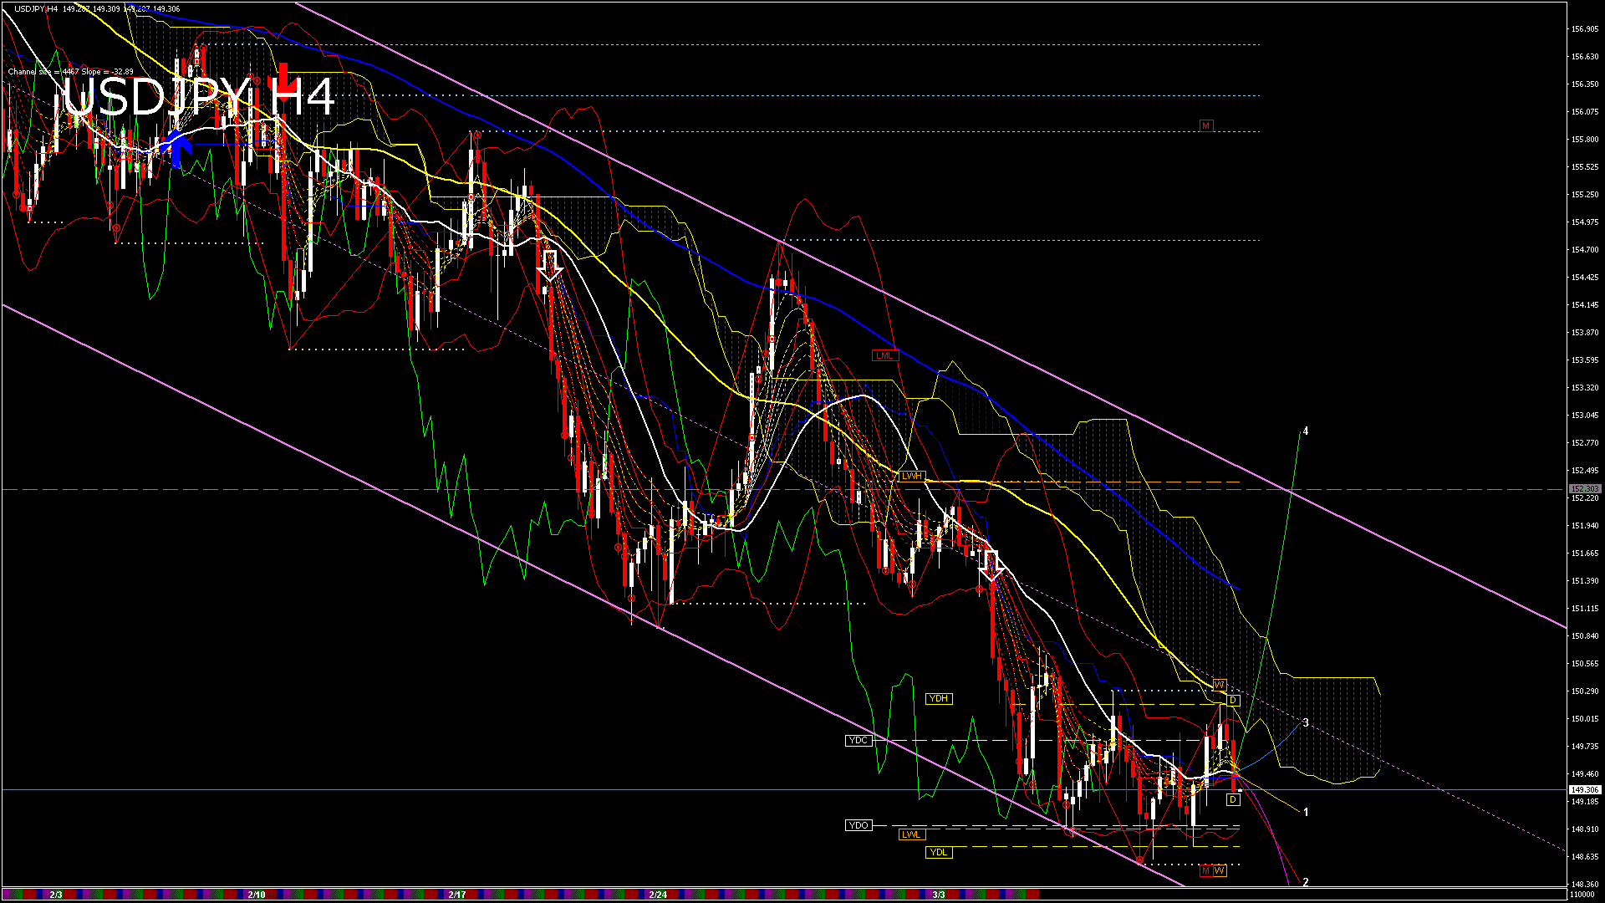The width and height of the screenshot is (1605, 903).
Task: Select the 2/24 date on time axis
Action: (658, 895)
